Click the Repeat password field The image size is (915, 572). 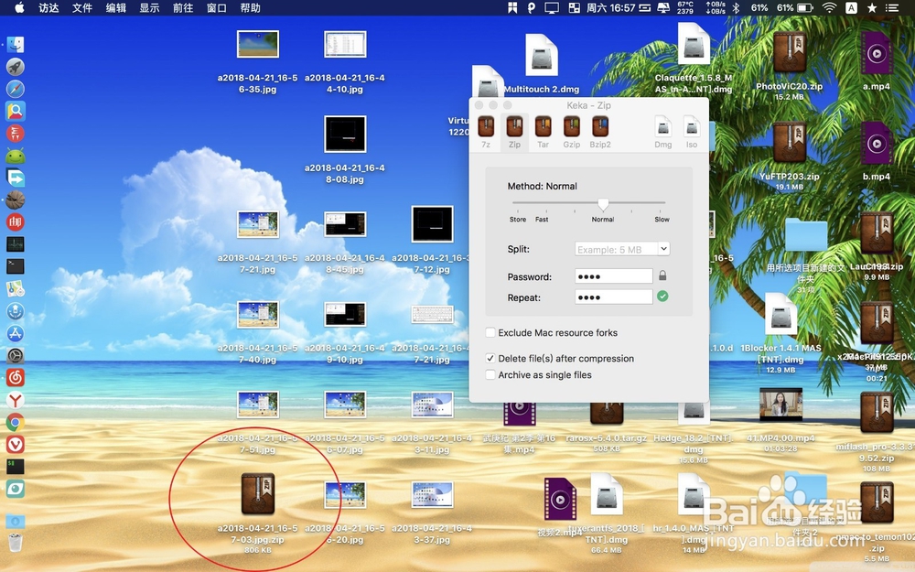point(613,297)
